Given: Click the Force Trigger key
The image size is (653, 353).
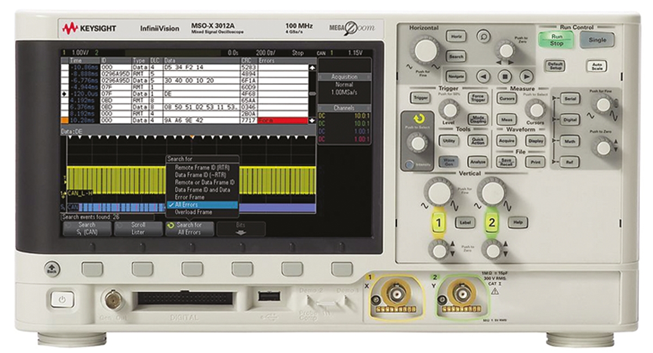Looking at the screenshot, I should [x=478, y=98].
